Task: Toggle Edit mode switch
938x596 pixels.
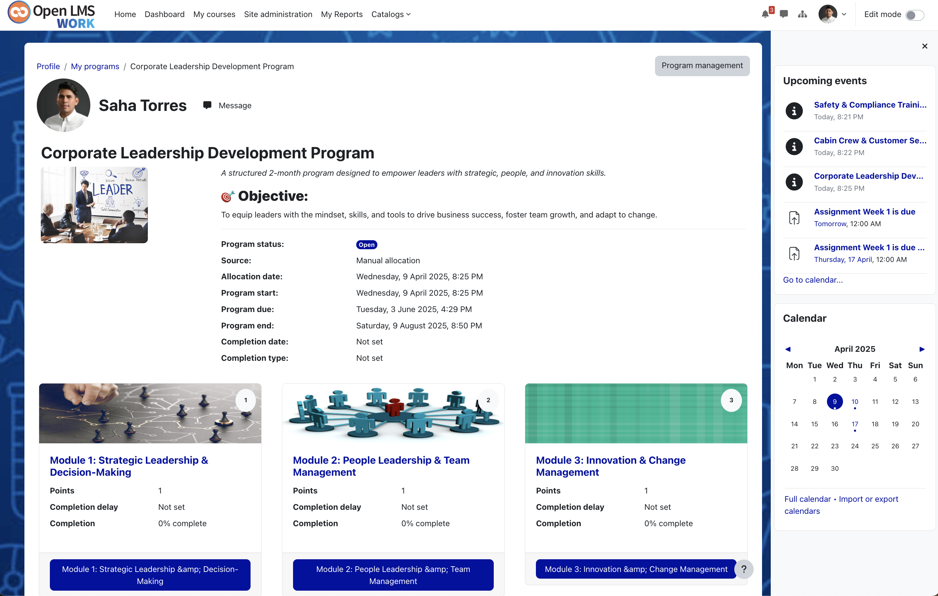Action: pyautogui.click(x=914, y=15)
